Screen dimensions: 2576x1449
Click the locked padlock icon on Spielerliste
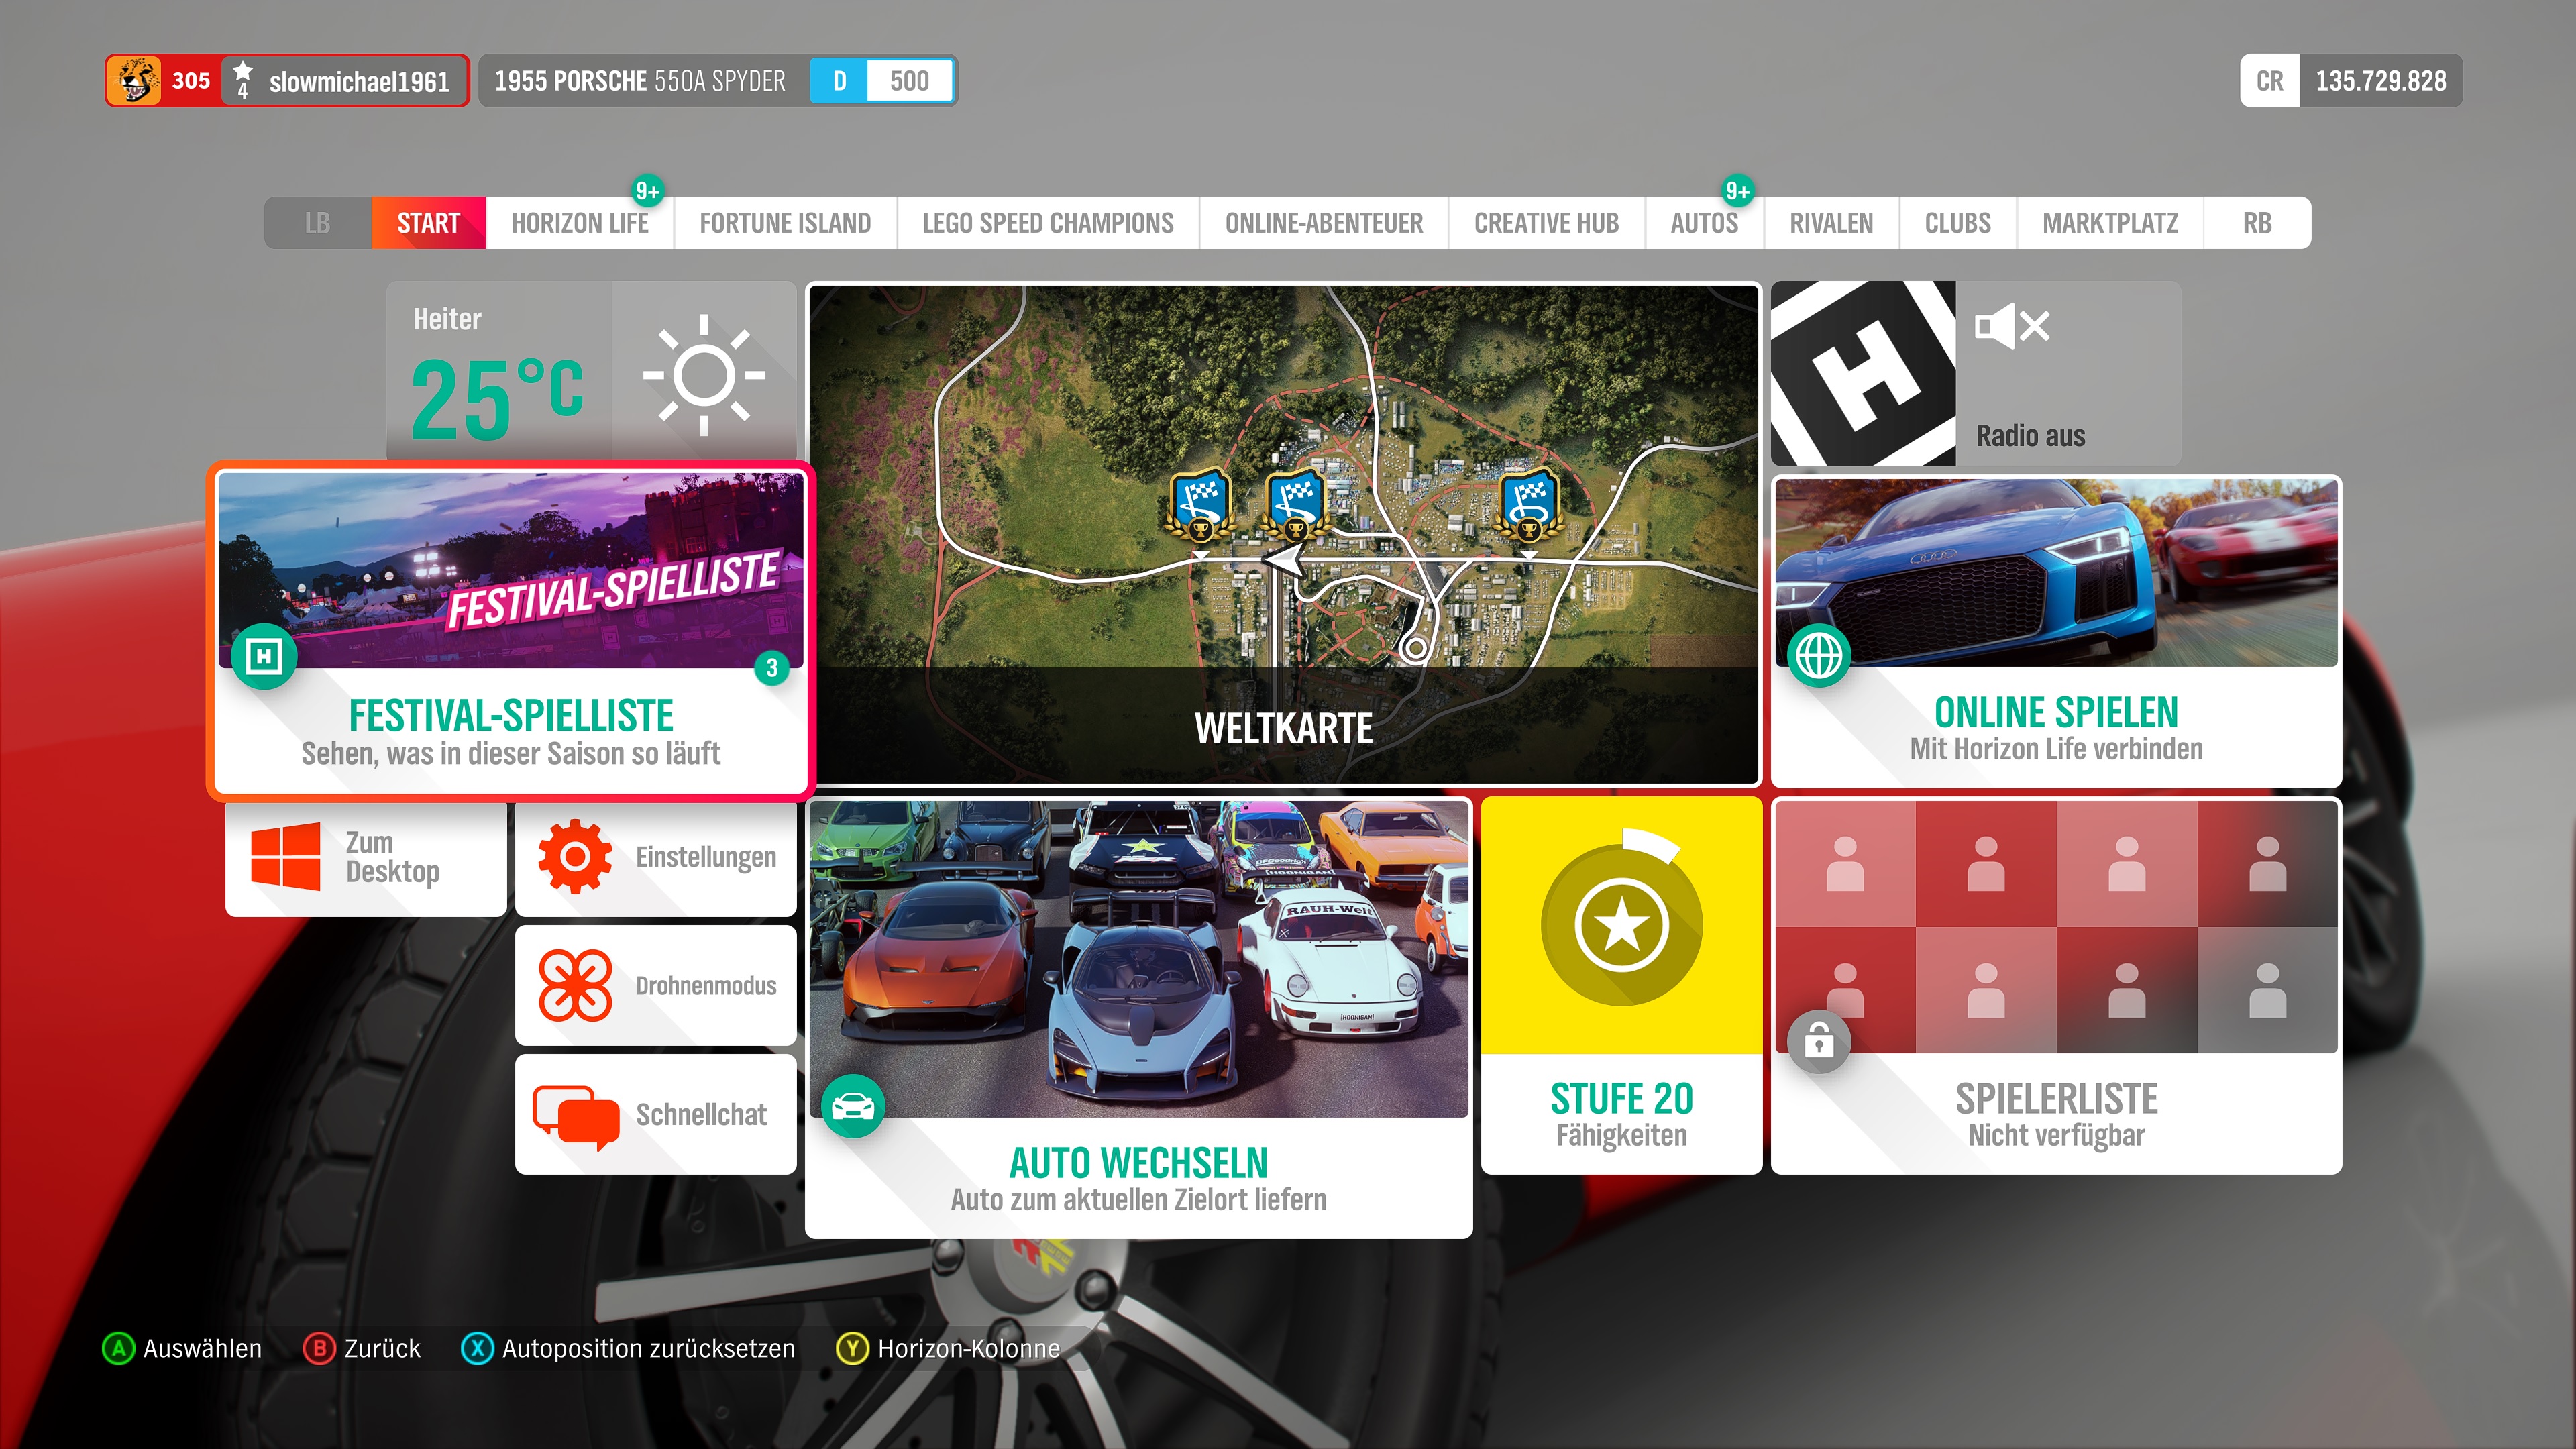(1818, 1043)
